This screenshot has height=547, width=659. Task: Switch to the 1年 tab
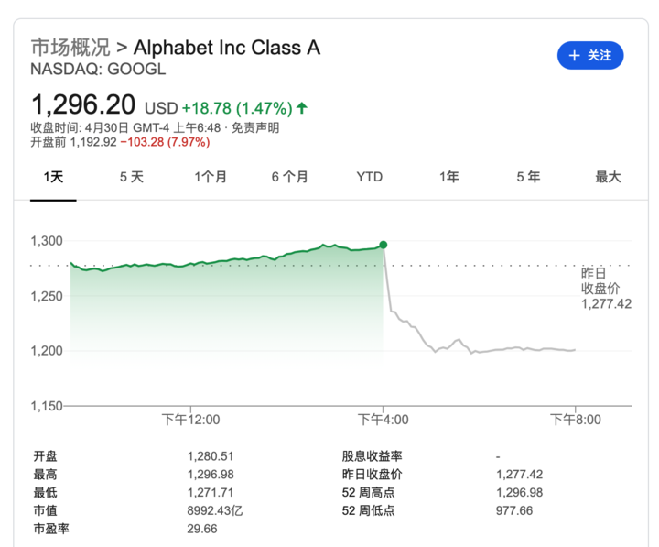(448, 177)
